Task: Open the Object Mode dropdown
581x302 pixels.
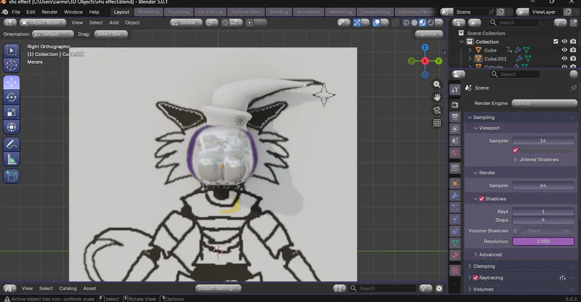Action: pos(43,23)
